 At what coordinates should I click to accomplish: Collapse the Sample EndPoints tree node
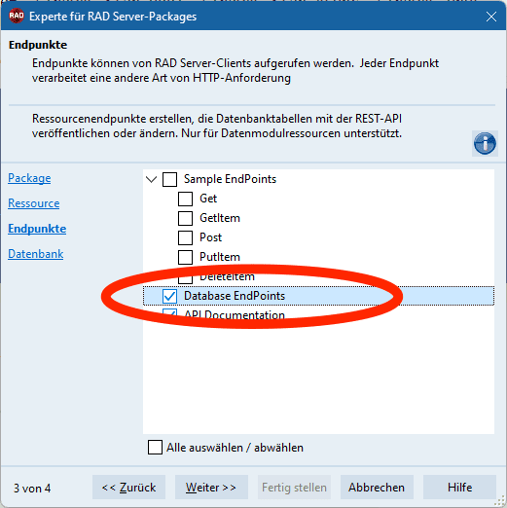[151, 179]
